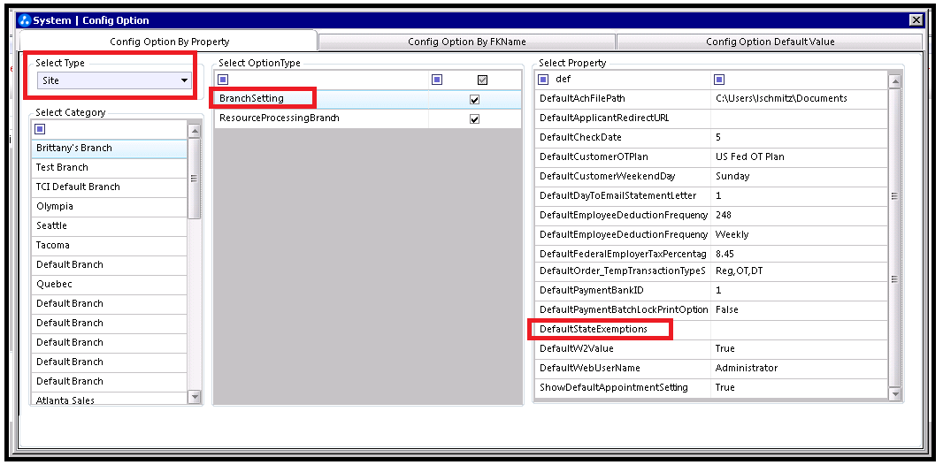Image resolution: width=943 pixels, height=465 pixels.
Task: Select DefaultCustomerWeekendDay property
Action: pyautogui.click(x=623, y=177)
